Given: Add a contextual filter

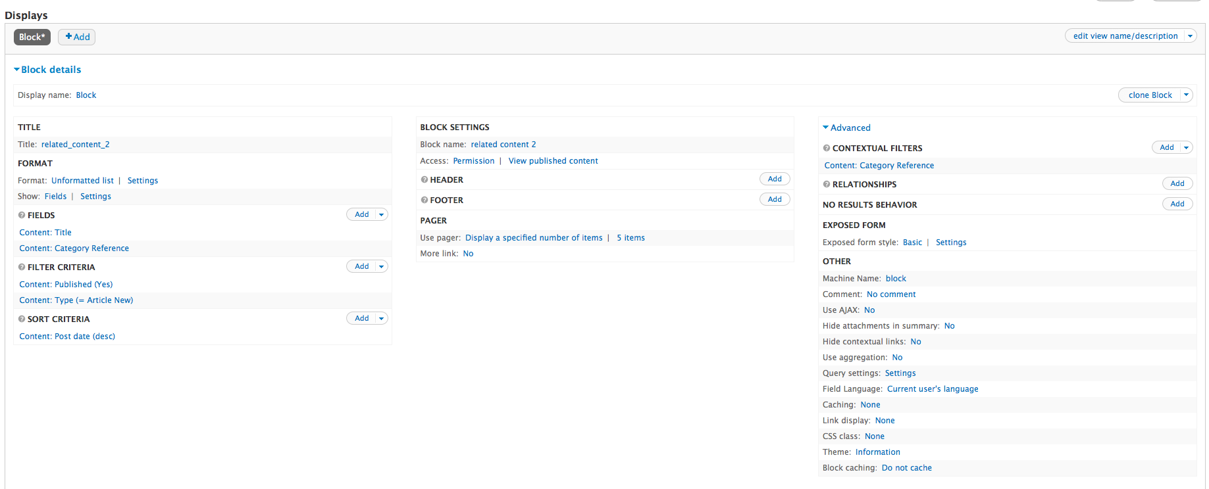Looking at the screenshot, I should [x=1166, y=147].
